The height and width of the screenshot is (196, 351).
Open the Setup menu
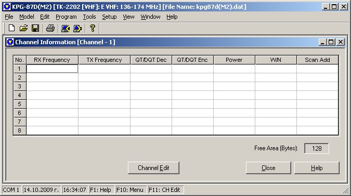pos(109,17)
